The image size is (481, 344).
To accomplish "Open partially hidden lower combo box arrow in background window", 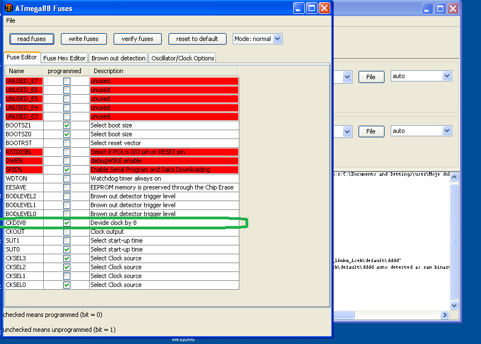I will 347,132.
